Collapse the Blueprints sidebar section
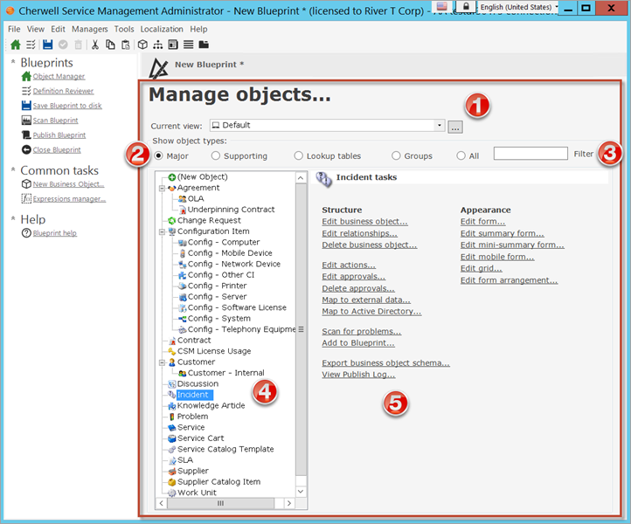The height and width of the screenshot is (524, 631). (13, 61)
